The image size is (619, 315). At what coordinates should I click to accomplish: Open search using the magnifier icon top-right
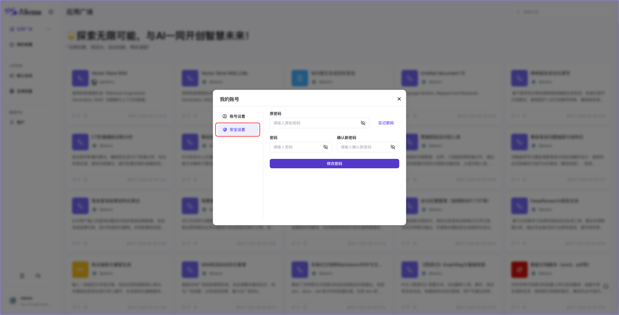(x=518, y=12)
